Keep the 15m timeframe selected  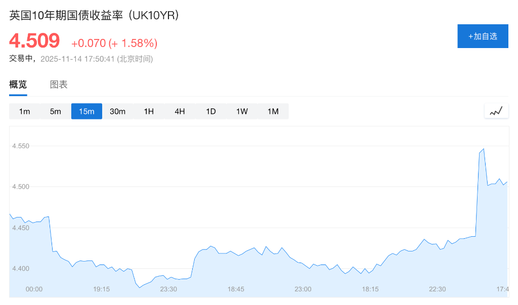click(86, 111)
